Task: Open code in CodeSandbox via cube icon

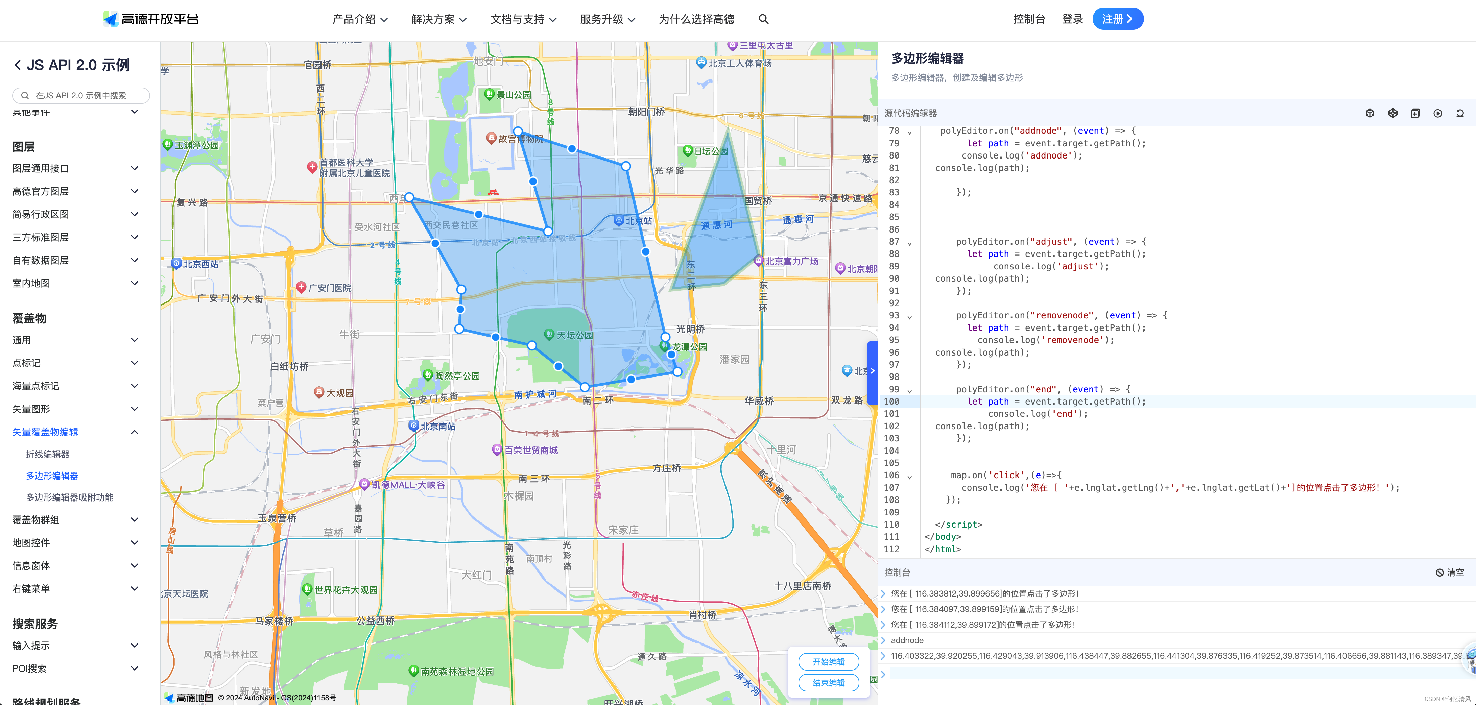Action: pos(1370,114)
